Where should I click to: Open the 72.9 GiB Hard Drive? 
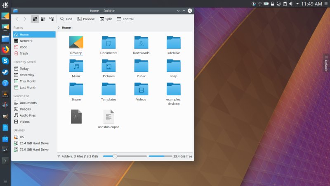tap(34, 150)
